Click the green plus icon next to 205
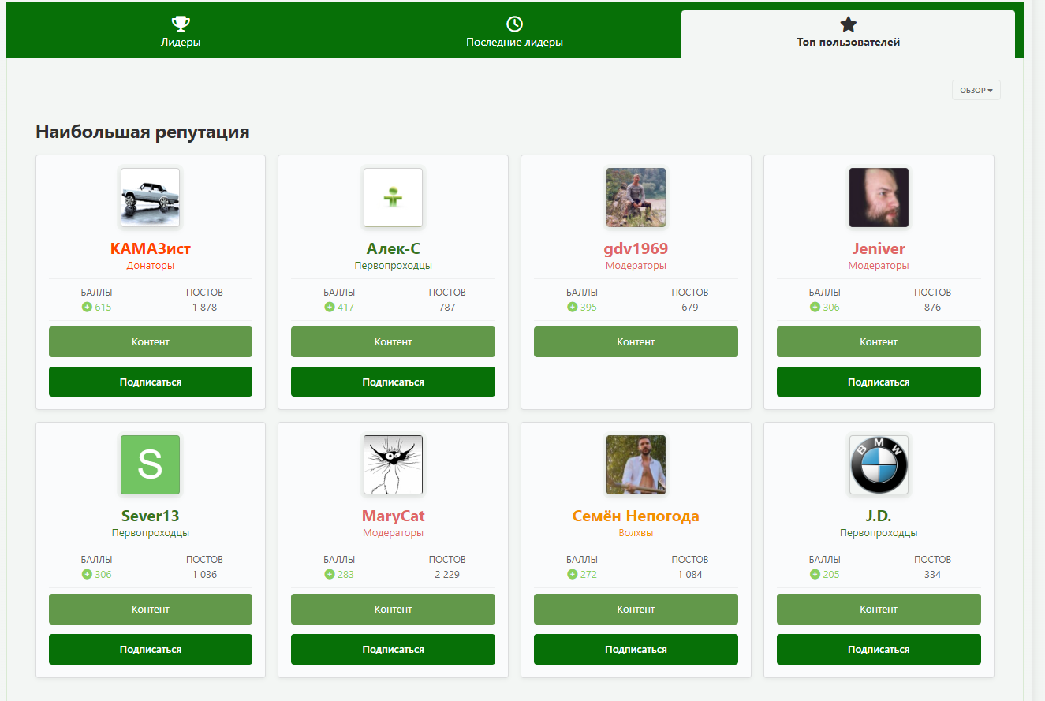Image resolution: width=1045 pixels, height=701 pixels. click(815, 574)
